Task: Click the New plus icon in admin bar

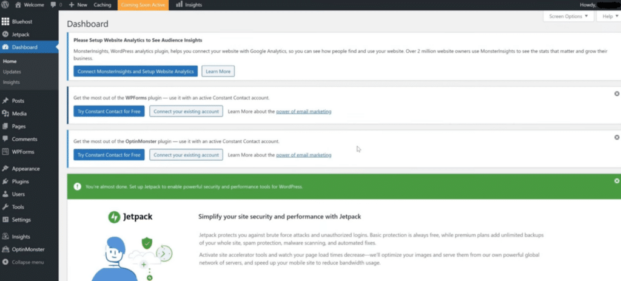Action: coord(72,5)
